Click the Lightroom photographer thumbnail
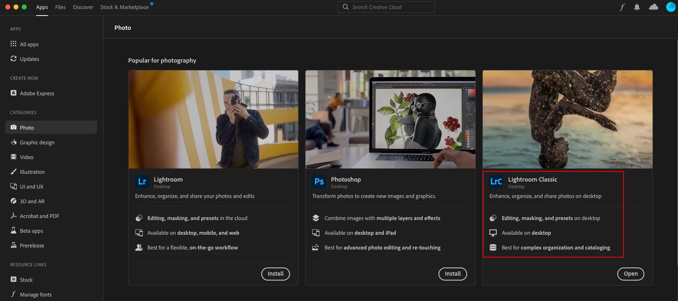This screenshot has width=678, height=301. (x=213, y=119)
